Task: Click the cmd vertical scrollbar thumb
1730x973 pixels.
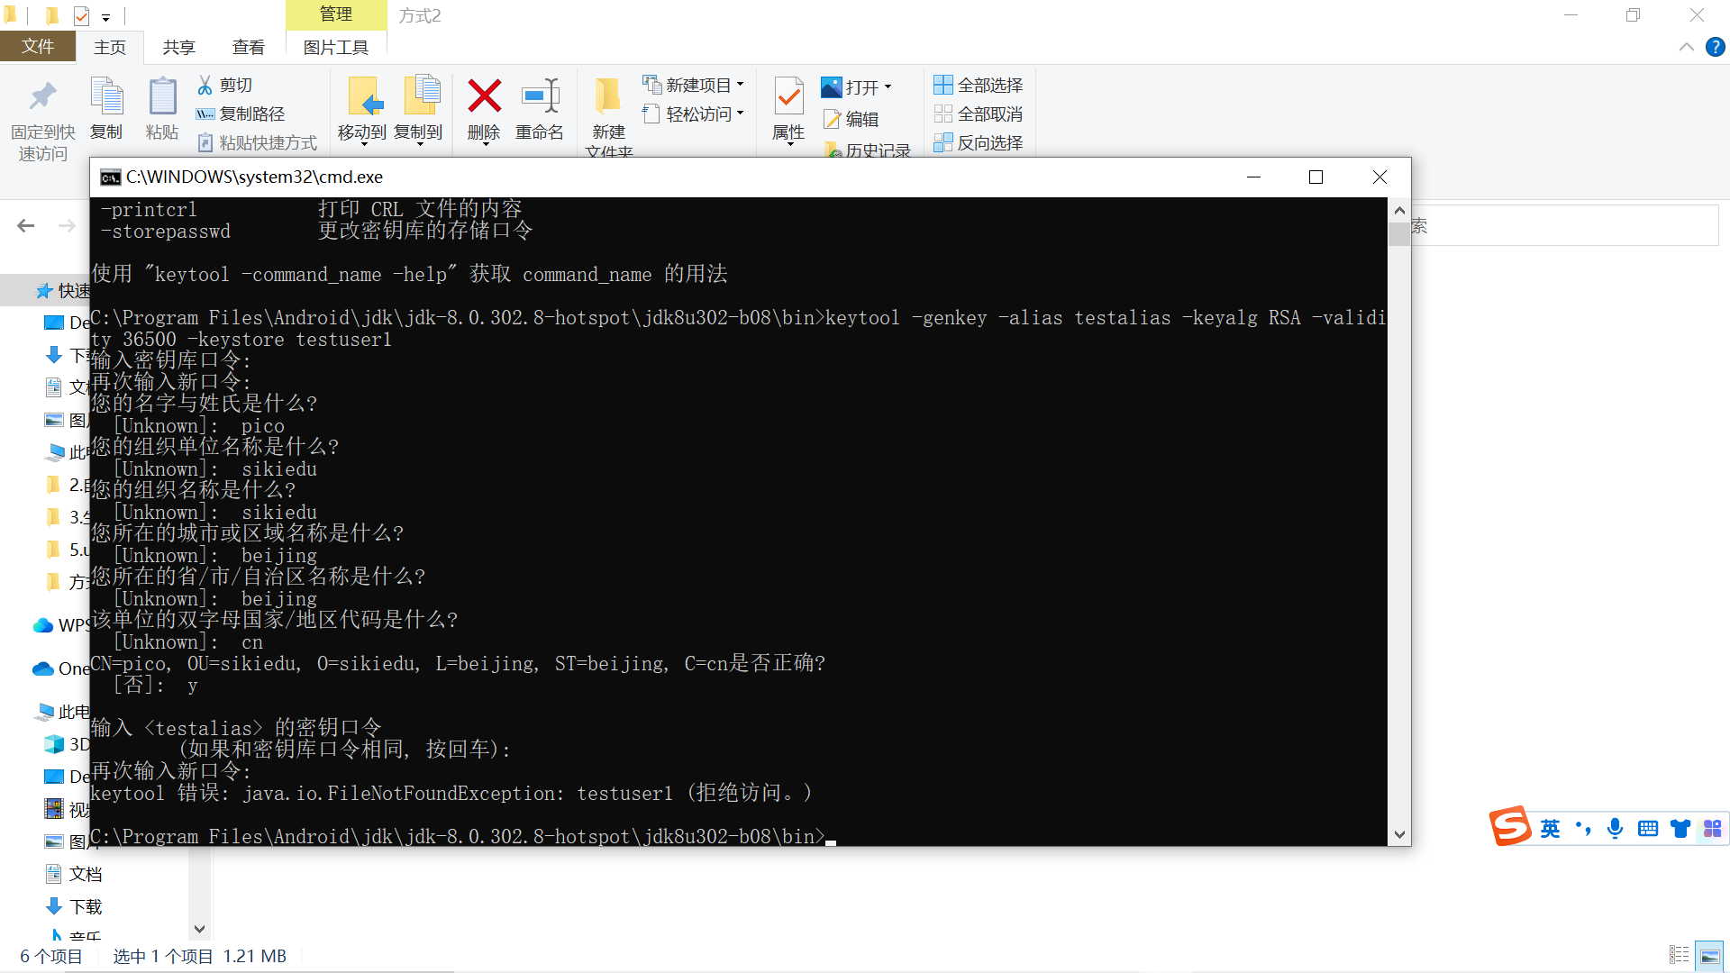Action: 1399,234
